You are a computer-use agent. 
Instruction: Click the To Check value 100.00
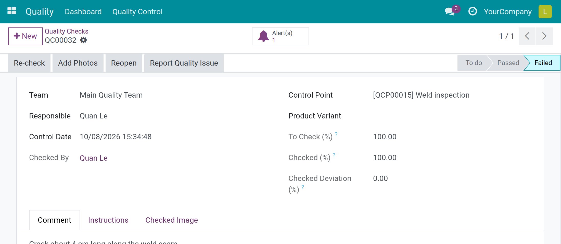tap(385, 137)
